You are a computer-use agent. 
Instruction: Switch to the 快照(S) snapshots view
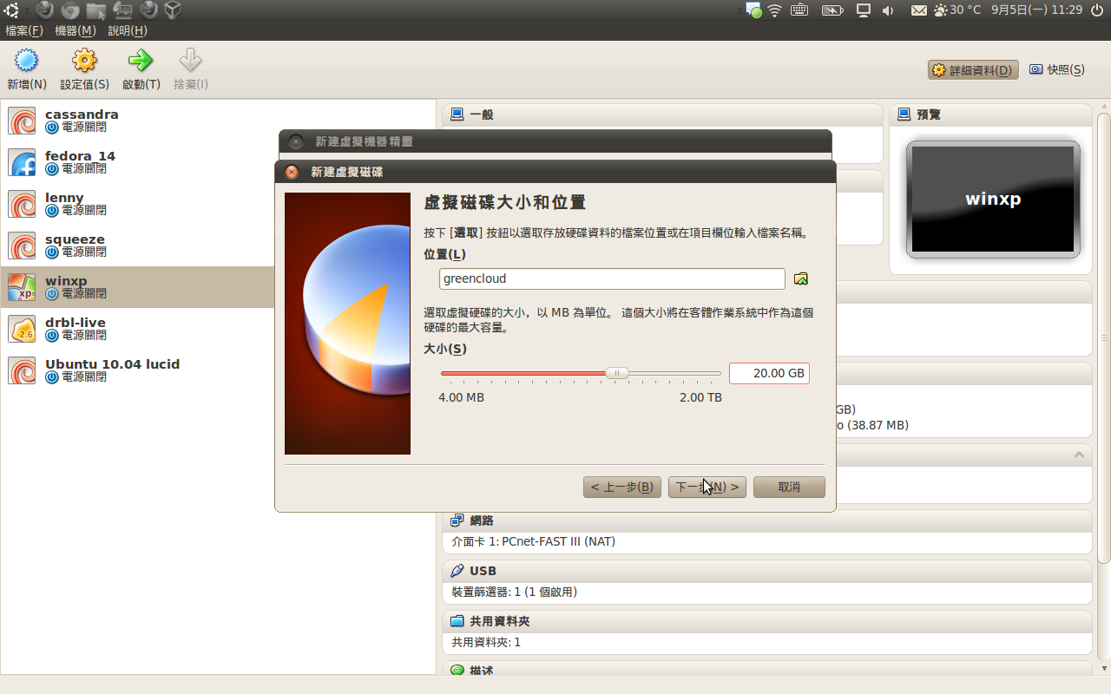(1056, 70)
